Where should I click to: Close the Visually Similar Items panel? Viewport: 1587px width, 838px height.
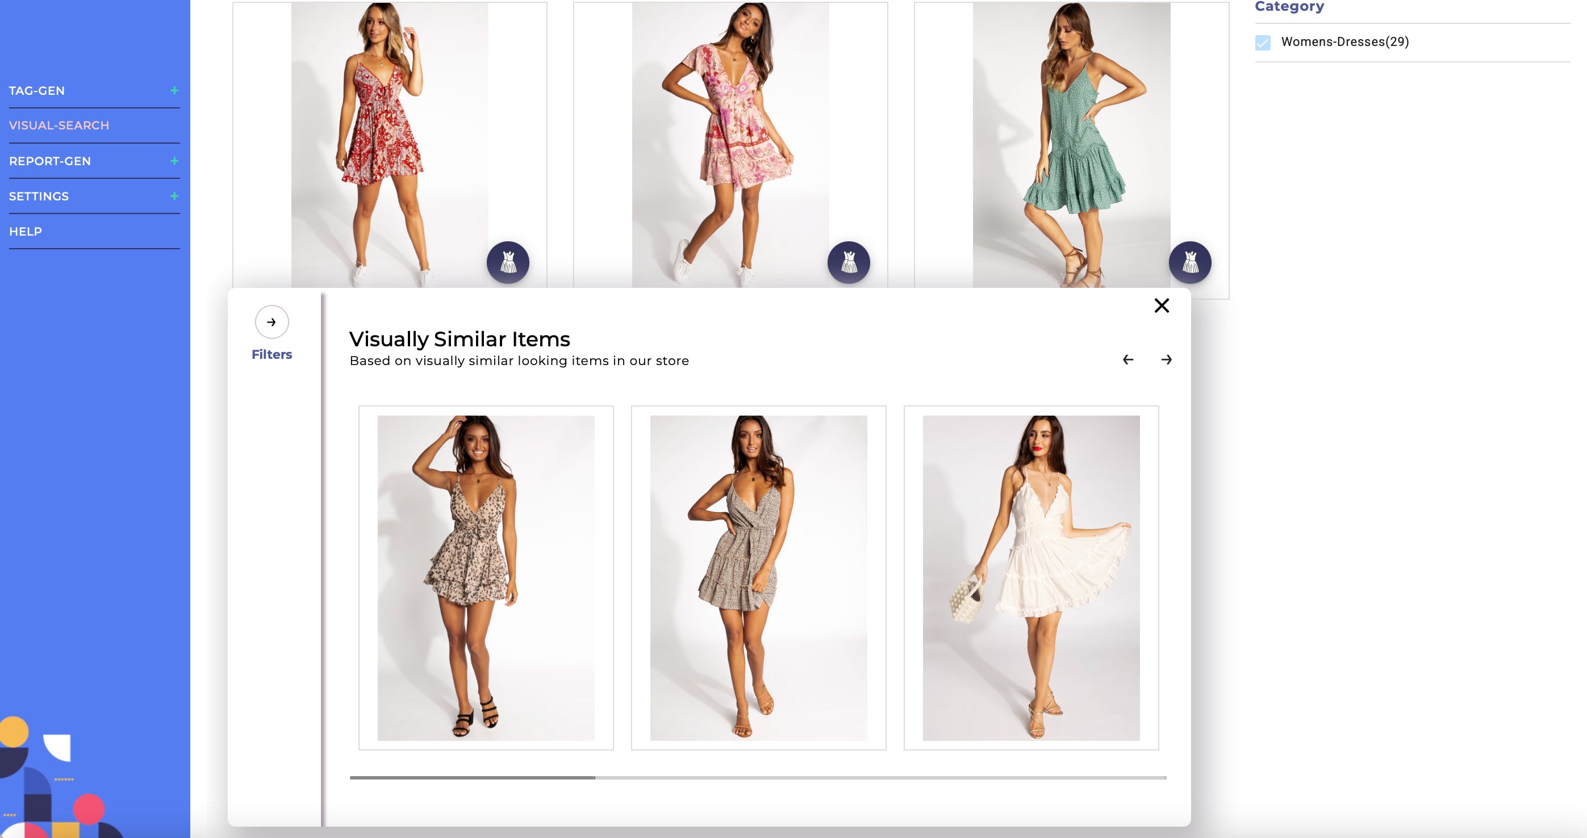[x=1162, y=305]
